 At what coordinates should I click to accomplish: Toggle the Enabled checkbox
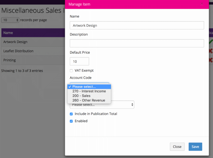coord(71,121)
